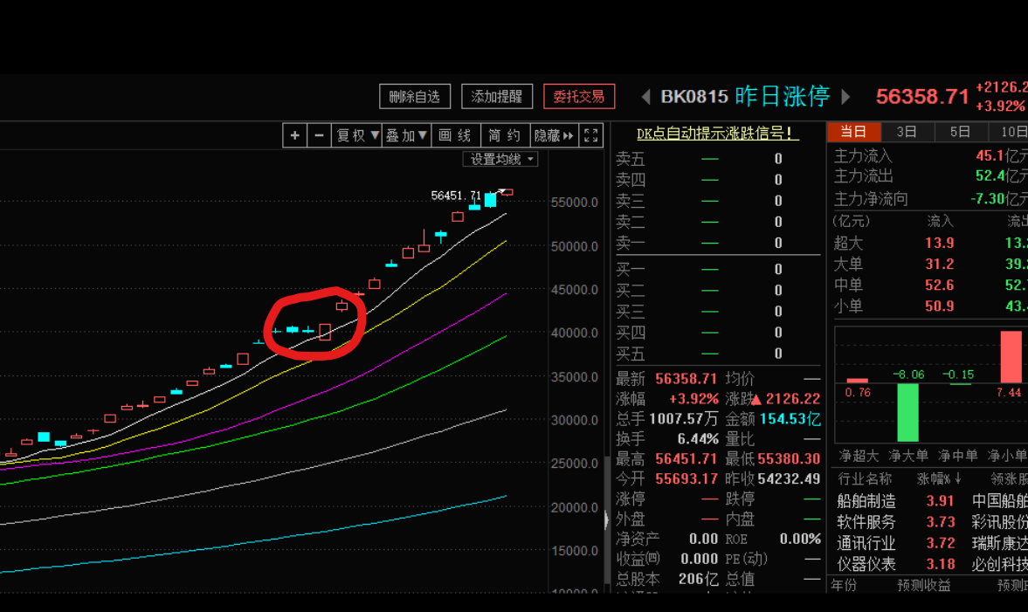Click the 删除自选 button

click(x=415, y=96)
